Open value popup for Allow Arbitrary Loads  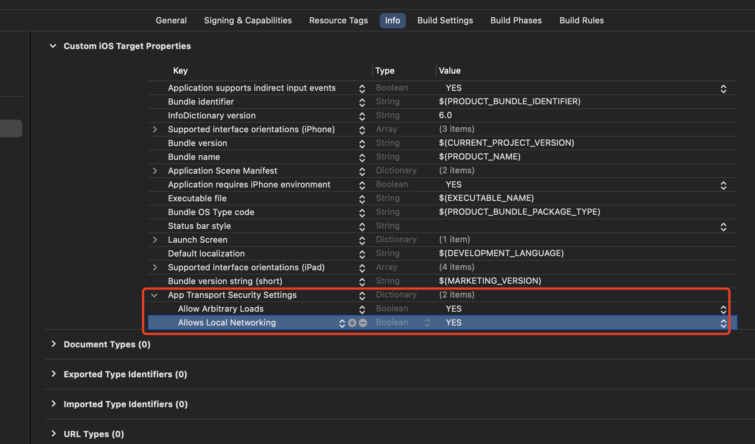click(x=723, y=309)
